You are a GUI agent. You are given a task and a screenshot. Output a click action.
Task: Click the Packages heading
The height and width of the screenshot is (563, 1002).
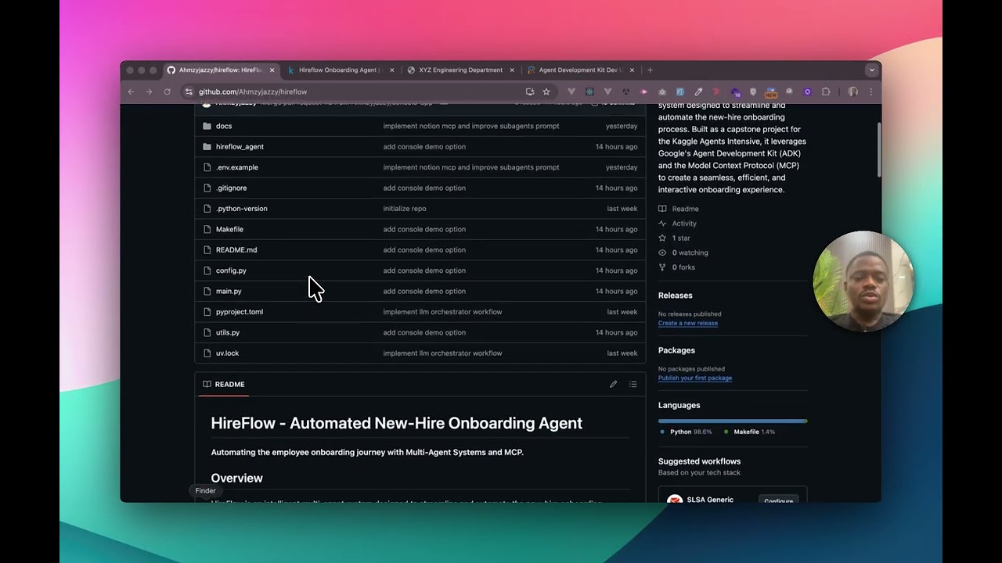(x=676, y=350)
